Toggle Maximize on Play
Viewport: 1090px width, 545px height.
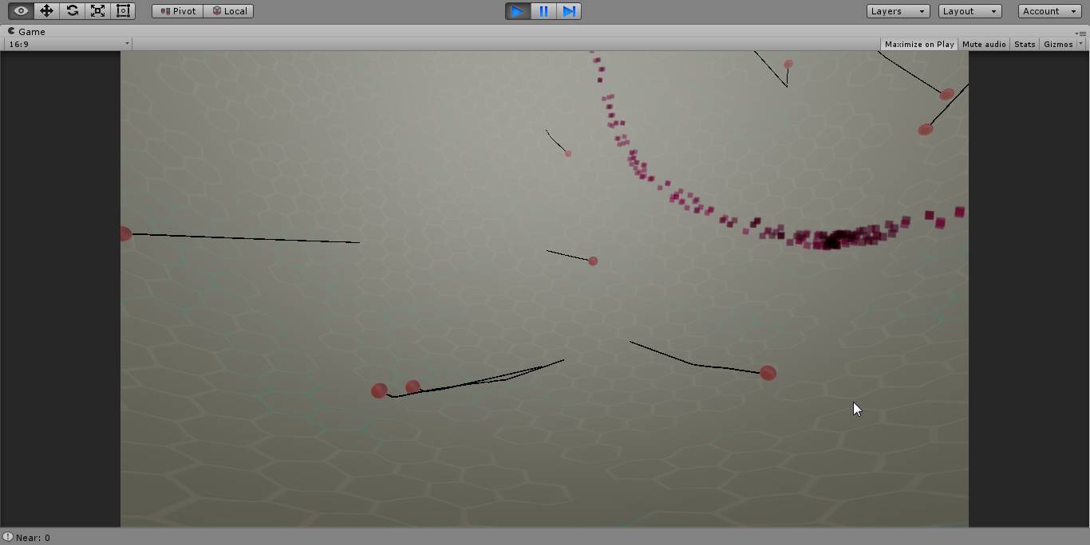[x=919, y=44]
